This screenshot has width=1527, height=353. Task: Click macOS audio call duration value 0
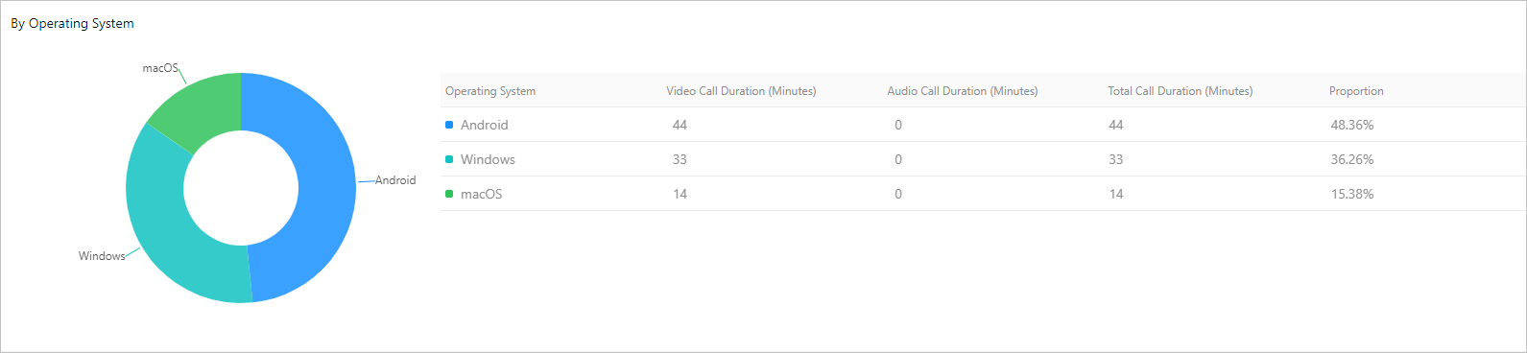tap(898, 194)
